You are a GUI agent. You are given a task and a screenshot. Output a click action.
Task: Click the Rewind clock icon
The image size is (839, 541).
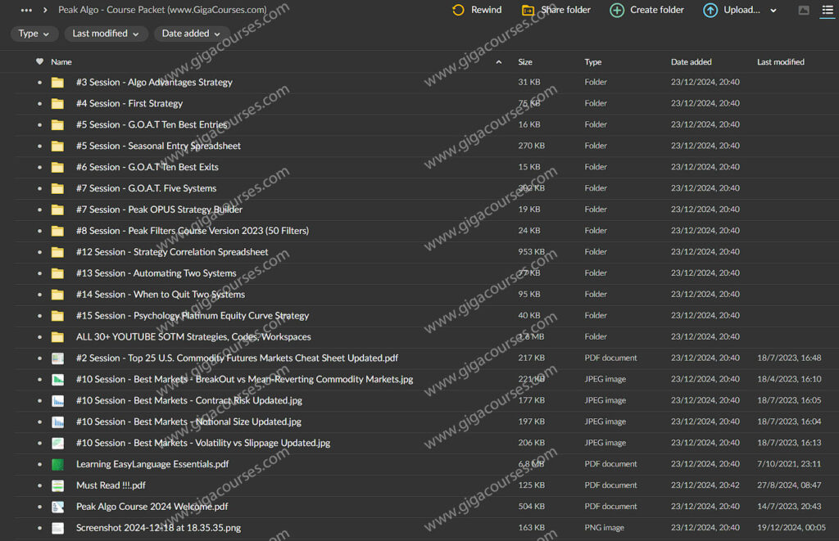[x=458, y=10]
